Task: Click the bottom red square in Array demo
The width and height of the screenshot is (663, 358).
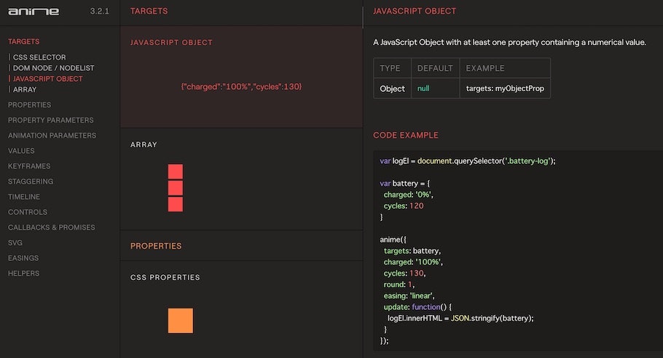Action: [x=176, y=204]
